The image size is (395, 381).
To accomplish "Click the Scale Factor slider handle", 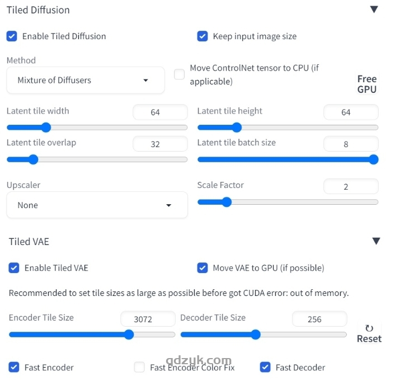I will click(x=226, y=202).
